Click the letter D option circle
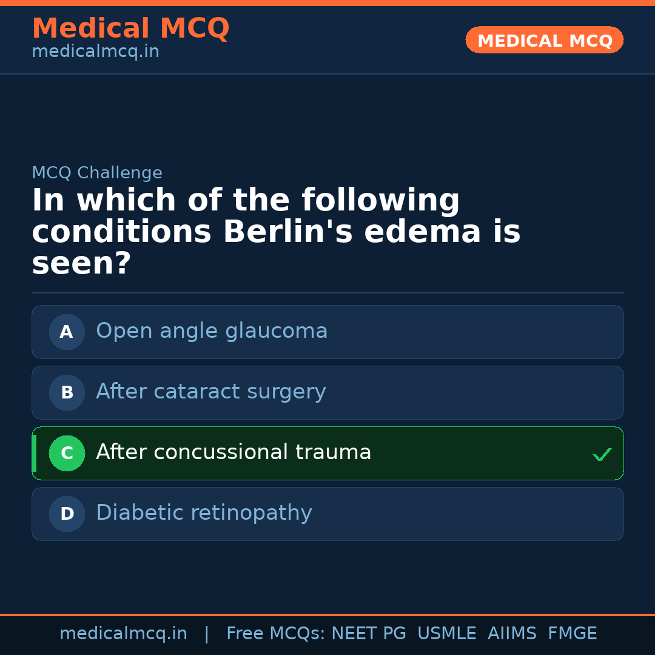Image resolution: width=655 pixels, height=655 pixels. (67, 514)
